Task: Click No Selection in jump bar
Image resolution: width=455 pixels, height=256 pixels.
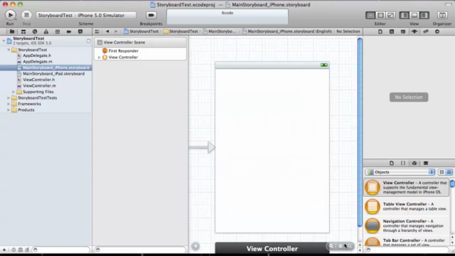Action: (x=348, y=31)
